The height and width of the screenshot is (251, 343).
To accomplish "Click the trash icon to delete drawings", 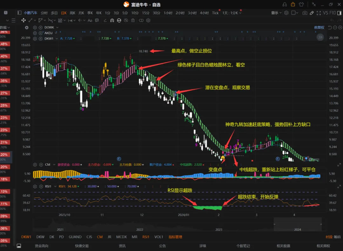I will pos(133,20).
